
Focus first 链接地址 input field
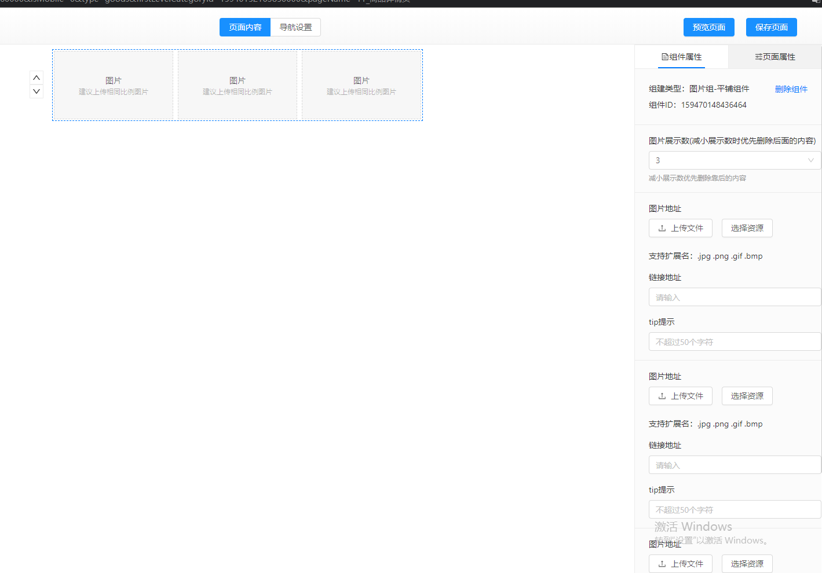735,297
